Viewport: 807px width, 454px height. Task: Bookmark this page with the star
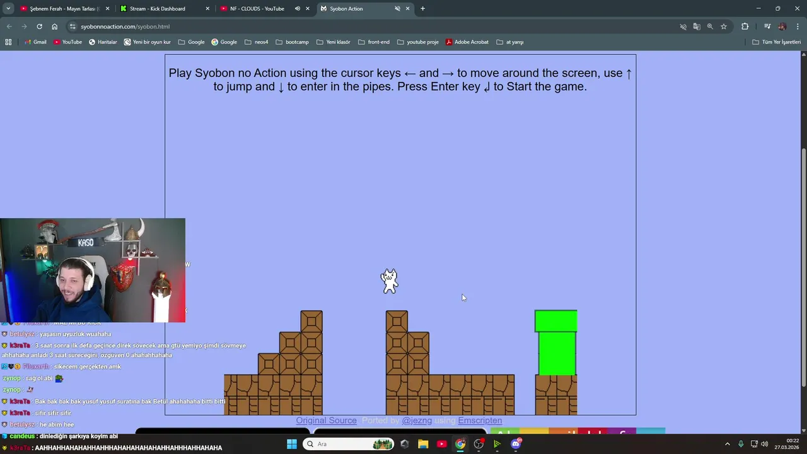(x=724, y=26)
